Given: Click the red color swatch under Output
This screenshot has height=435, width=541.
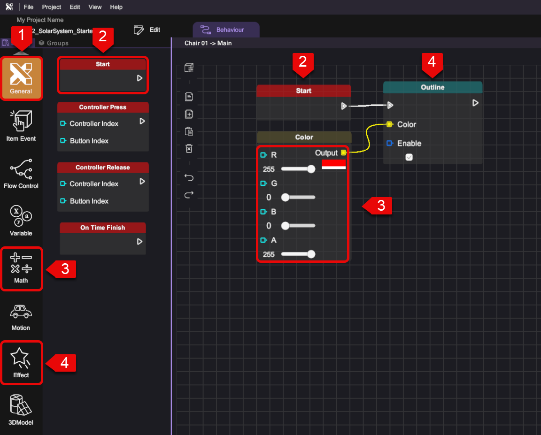Looking at the screenshot, I should pyautogui.click(x=333, y=164).
